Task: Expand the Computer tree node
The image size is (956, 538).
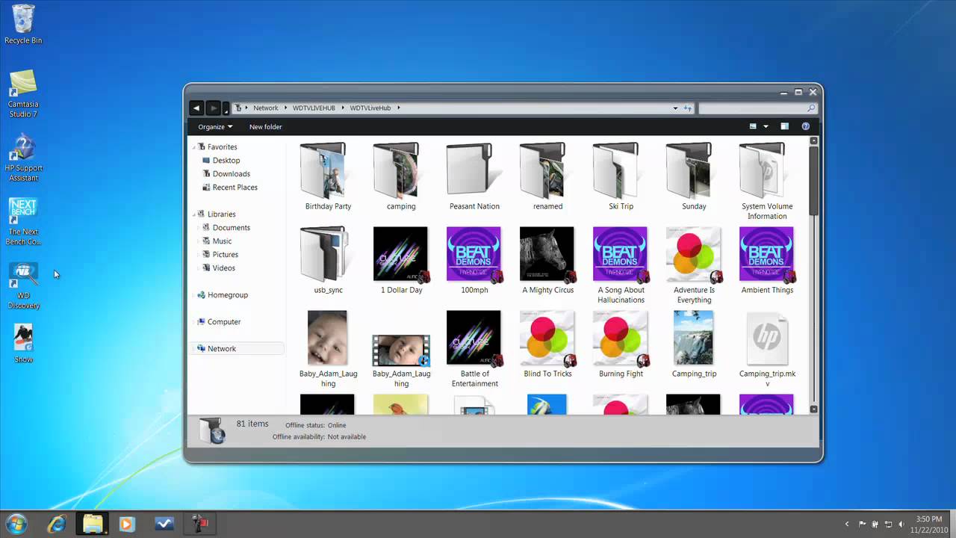Action: (x=195, y=322)
